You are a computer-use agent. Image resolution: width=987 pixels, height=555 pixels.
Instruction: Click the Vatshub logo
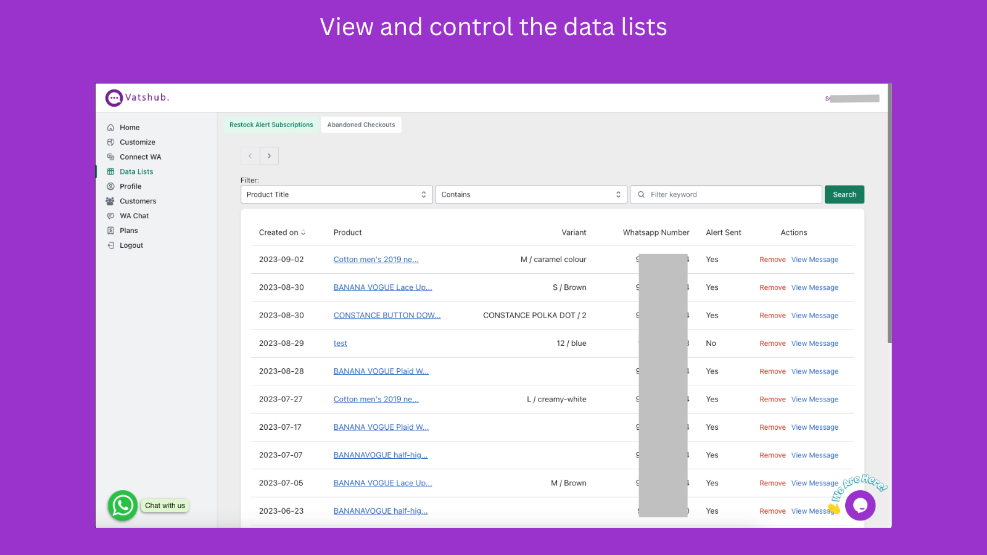click(137, 97)
